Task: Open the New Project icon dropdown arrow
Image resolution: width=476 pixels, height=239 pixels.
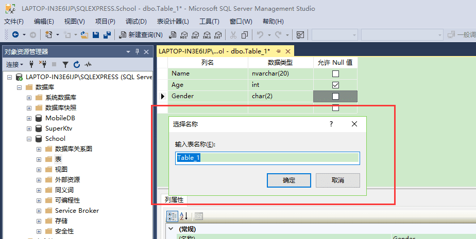Action: point(58,35)
